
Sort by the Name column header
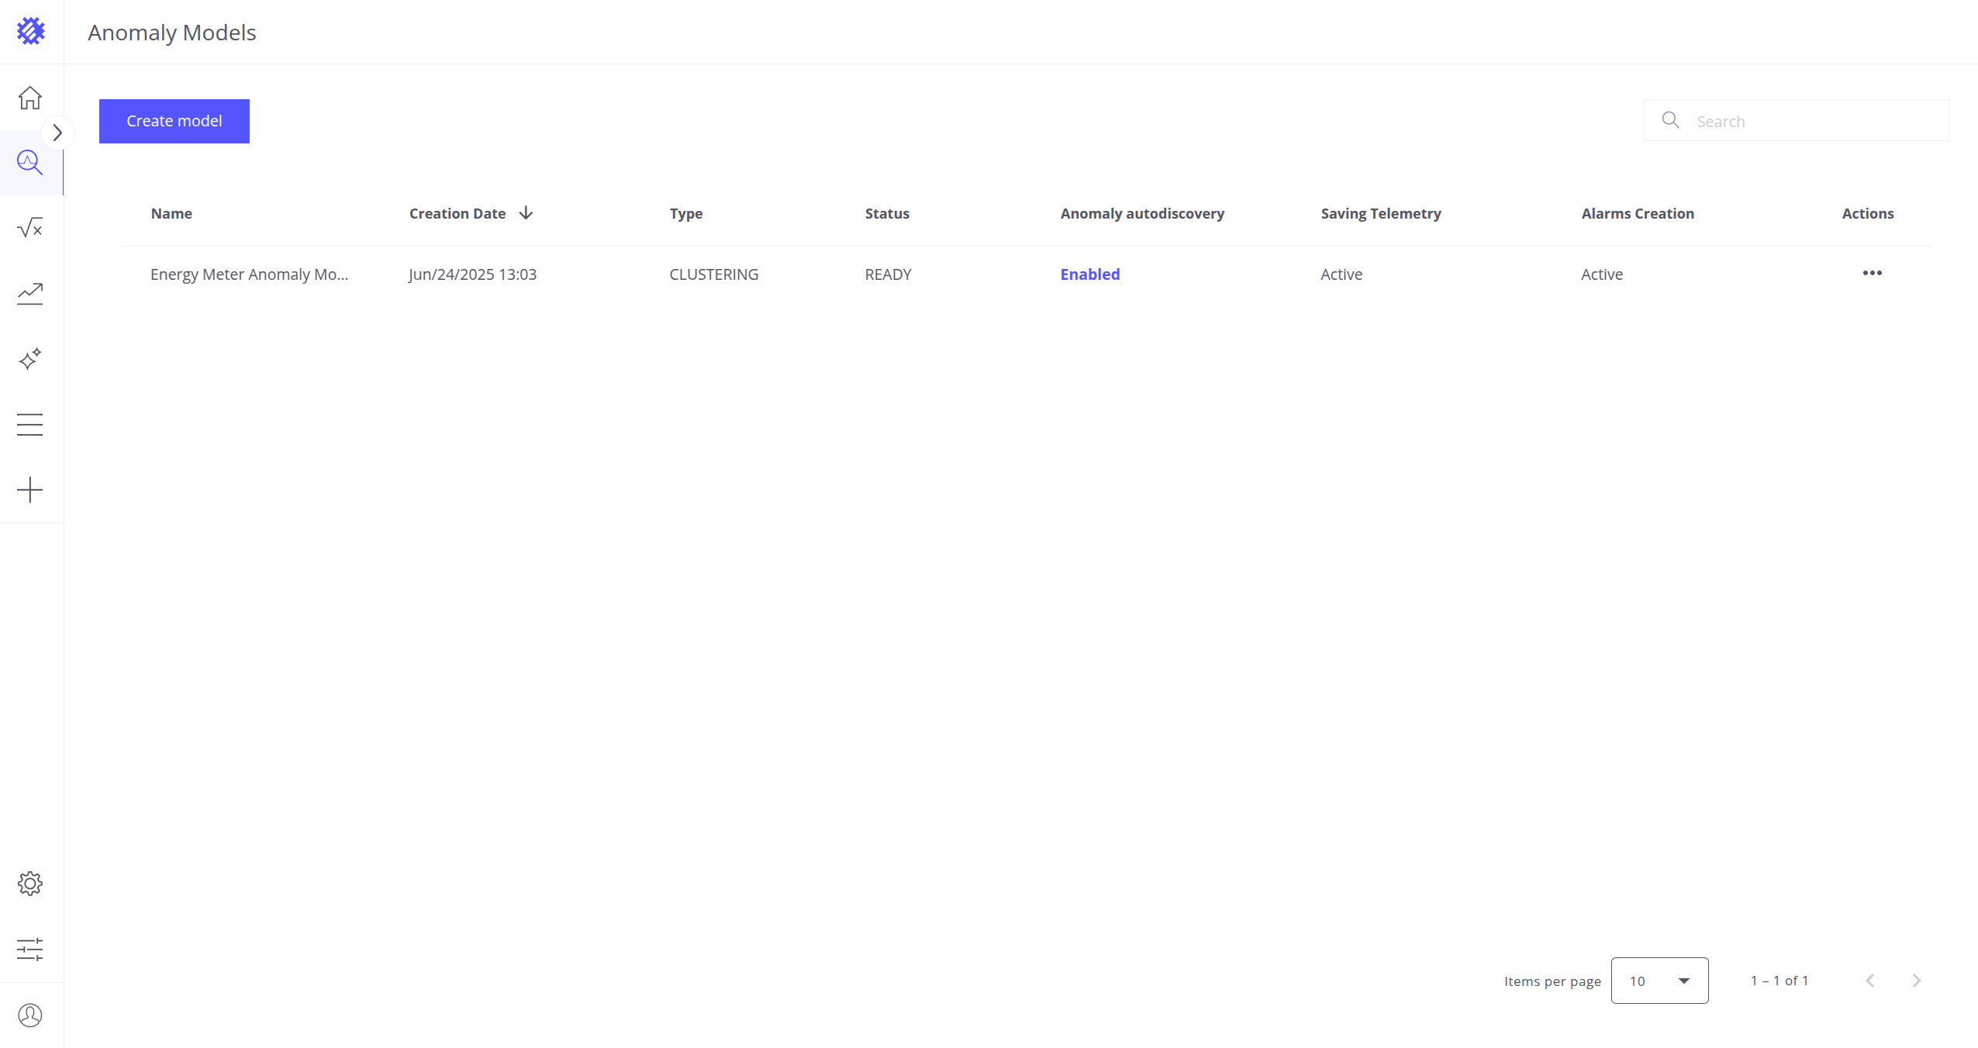tap(171, 213)
